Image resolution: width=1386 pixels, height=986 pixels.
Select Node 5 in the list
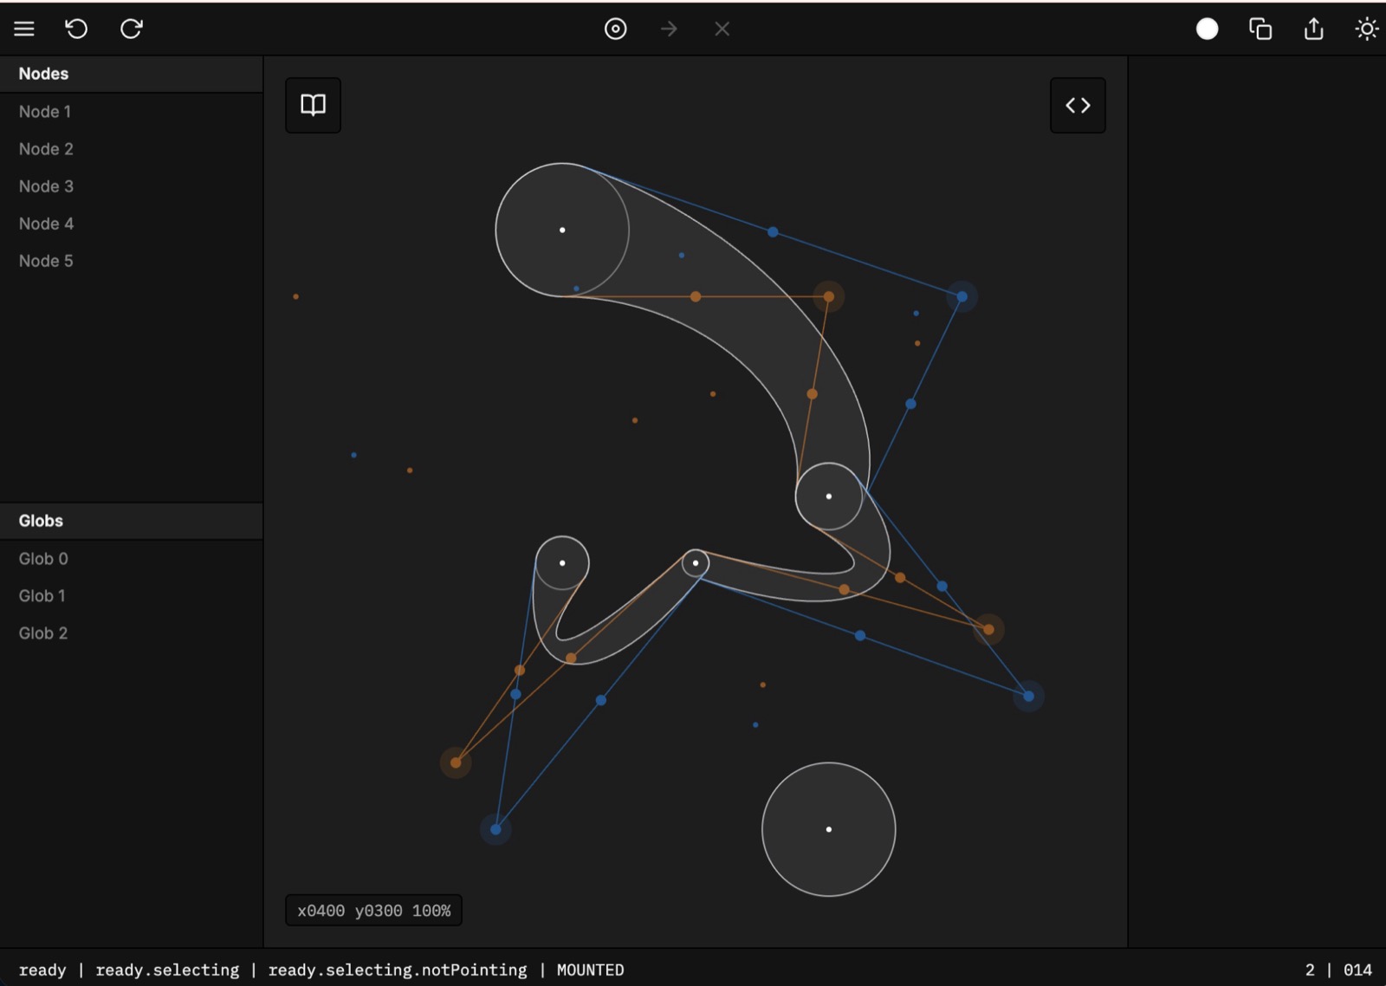[132, 261]
